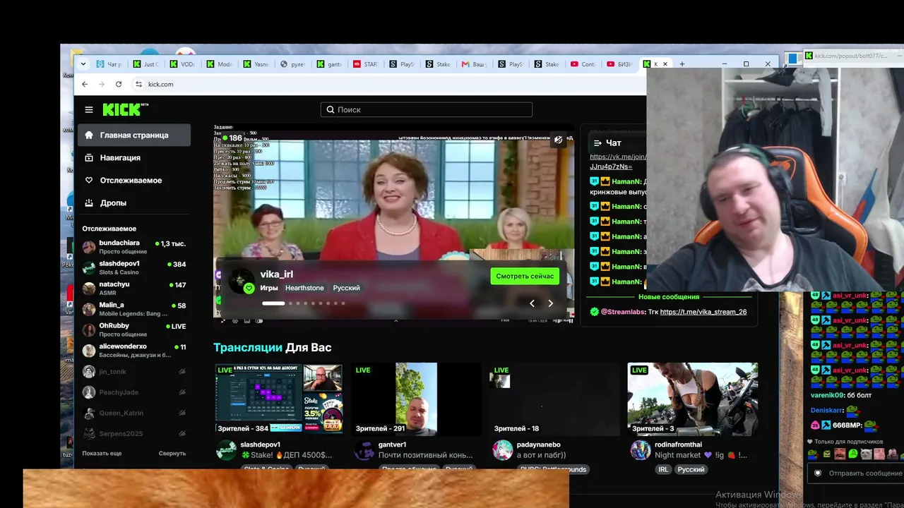Open the Kick hamburger sidebar menu
The height and width of the screenshot is (508, 904).
coord(89,109)
